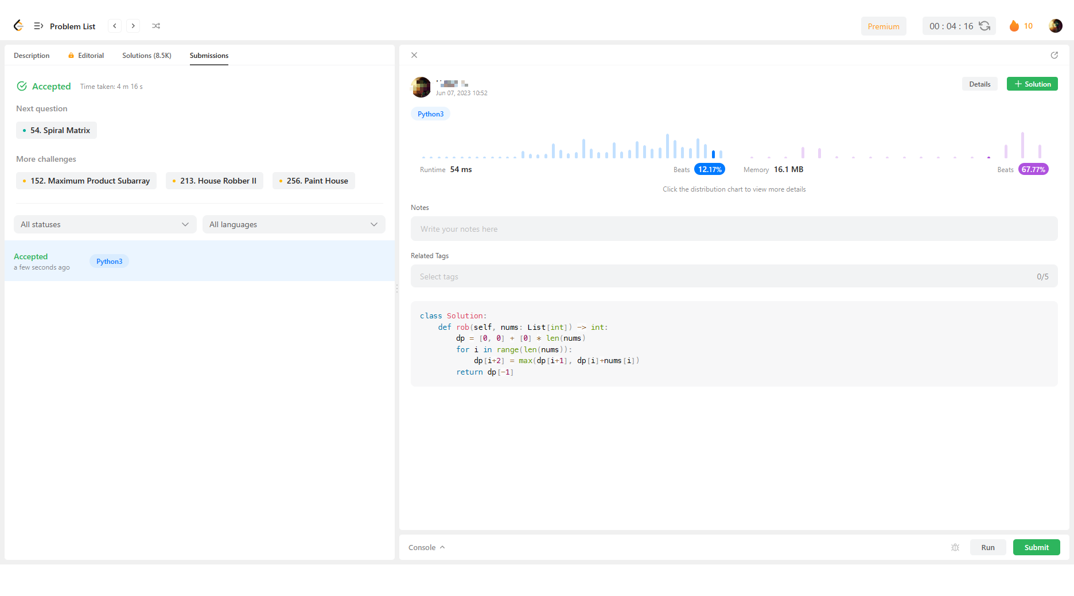Expand the All statuses dropdown

pos(105,224)
